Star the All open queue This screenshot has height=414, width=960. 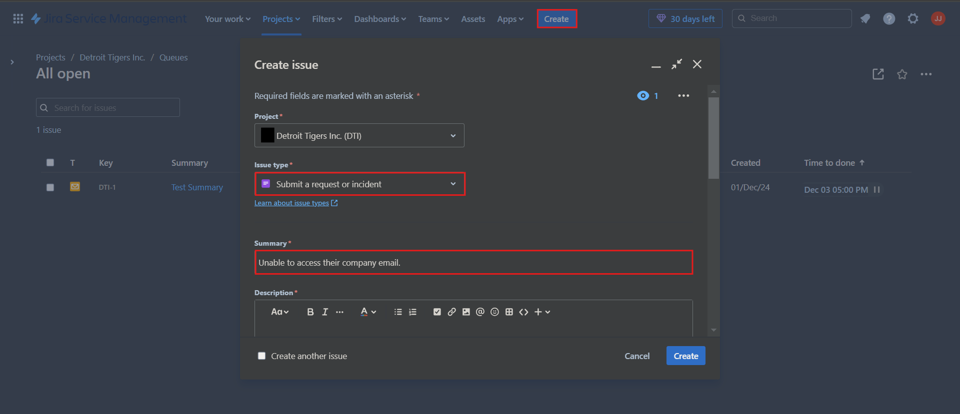click(x=902, y=74)
